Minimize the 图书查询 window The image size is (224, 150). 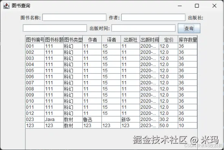[180, 6]
